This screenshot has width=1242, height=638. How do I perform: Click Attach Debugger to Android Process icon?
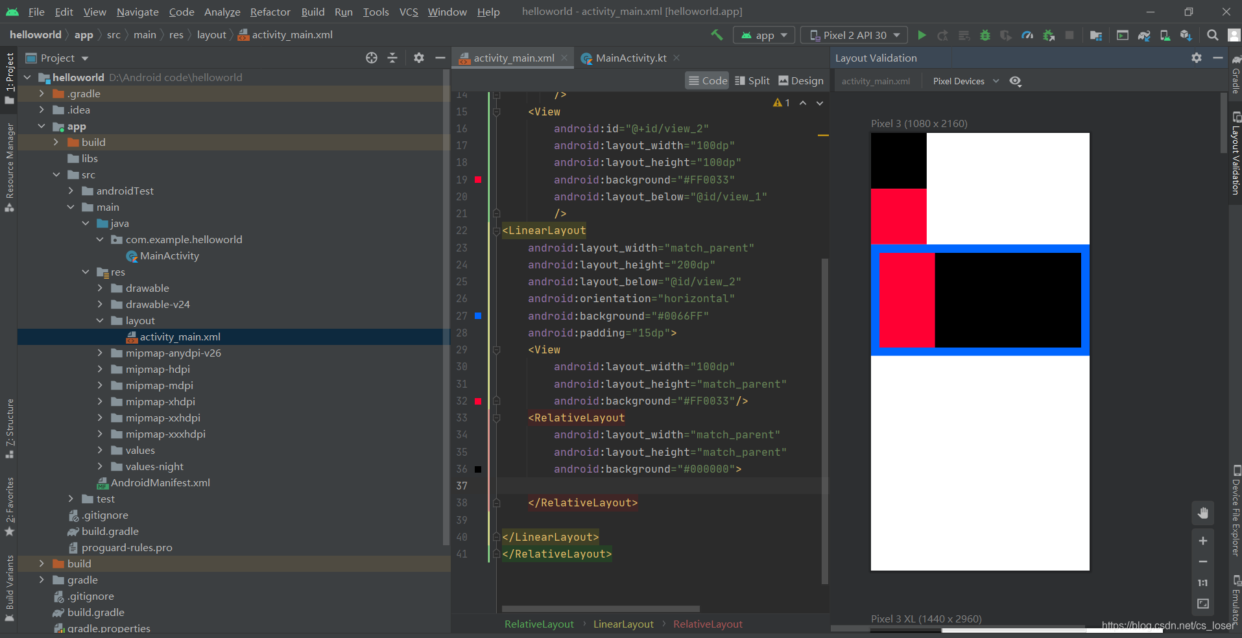point(1049,35)
